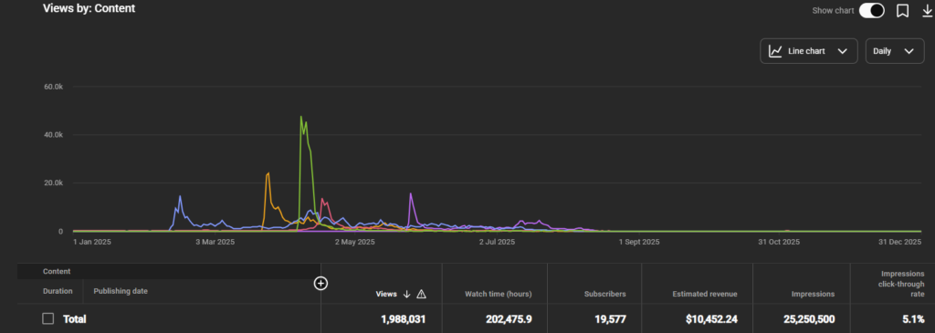Click total subscribers value 19,577
The height and width of the screenshot is (333, 935).
coord(610,319)
